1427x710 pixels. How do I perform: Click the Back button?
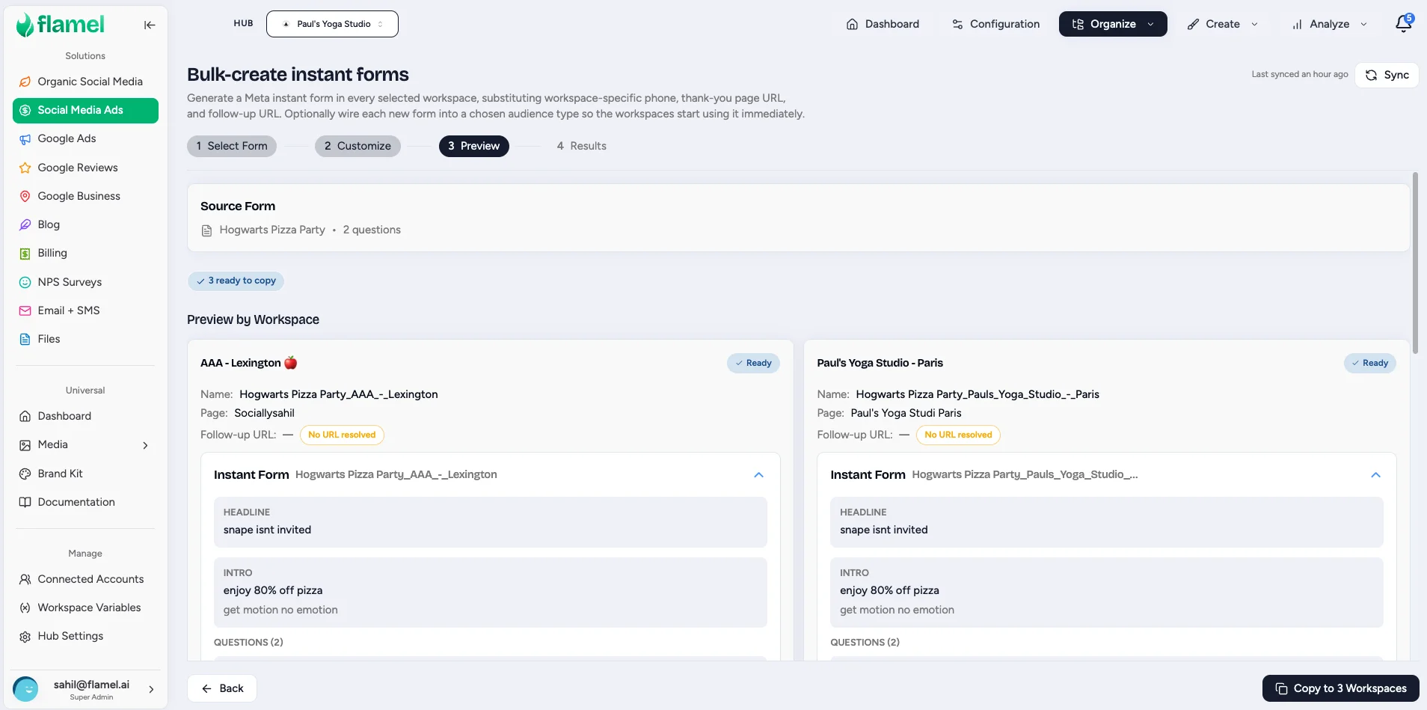[222, 688]
